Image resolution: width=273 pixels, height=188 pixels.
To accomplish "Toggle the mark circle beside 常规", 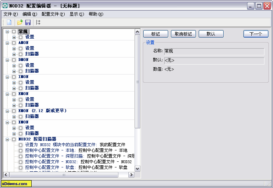I will coord(14,32).
